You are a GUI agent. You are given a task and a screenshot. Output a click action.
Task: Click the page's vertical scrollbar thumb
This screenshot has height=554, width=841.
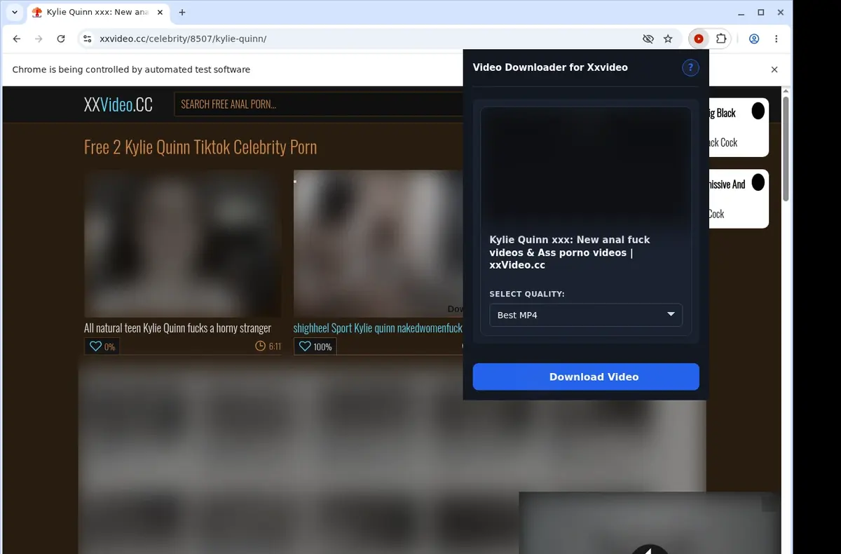786,149
